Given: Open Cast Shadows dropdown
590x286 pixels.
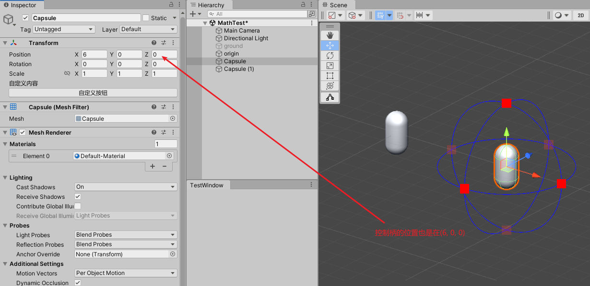Looking at the screenshot, I should point(126,187).
